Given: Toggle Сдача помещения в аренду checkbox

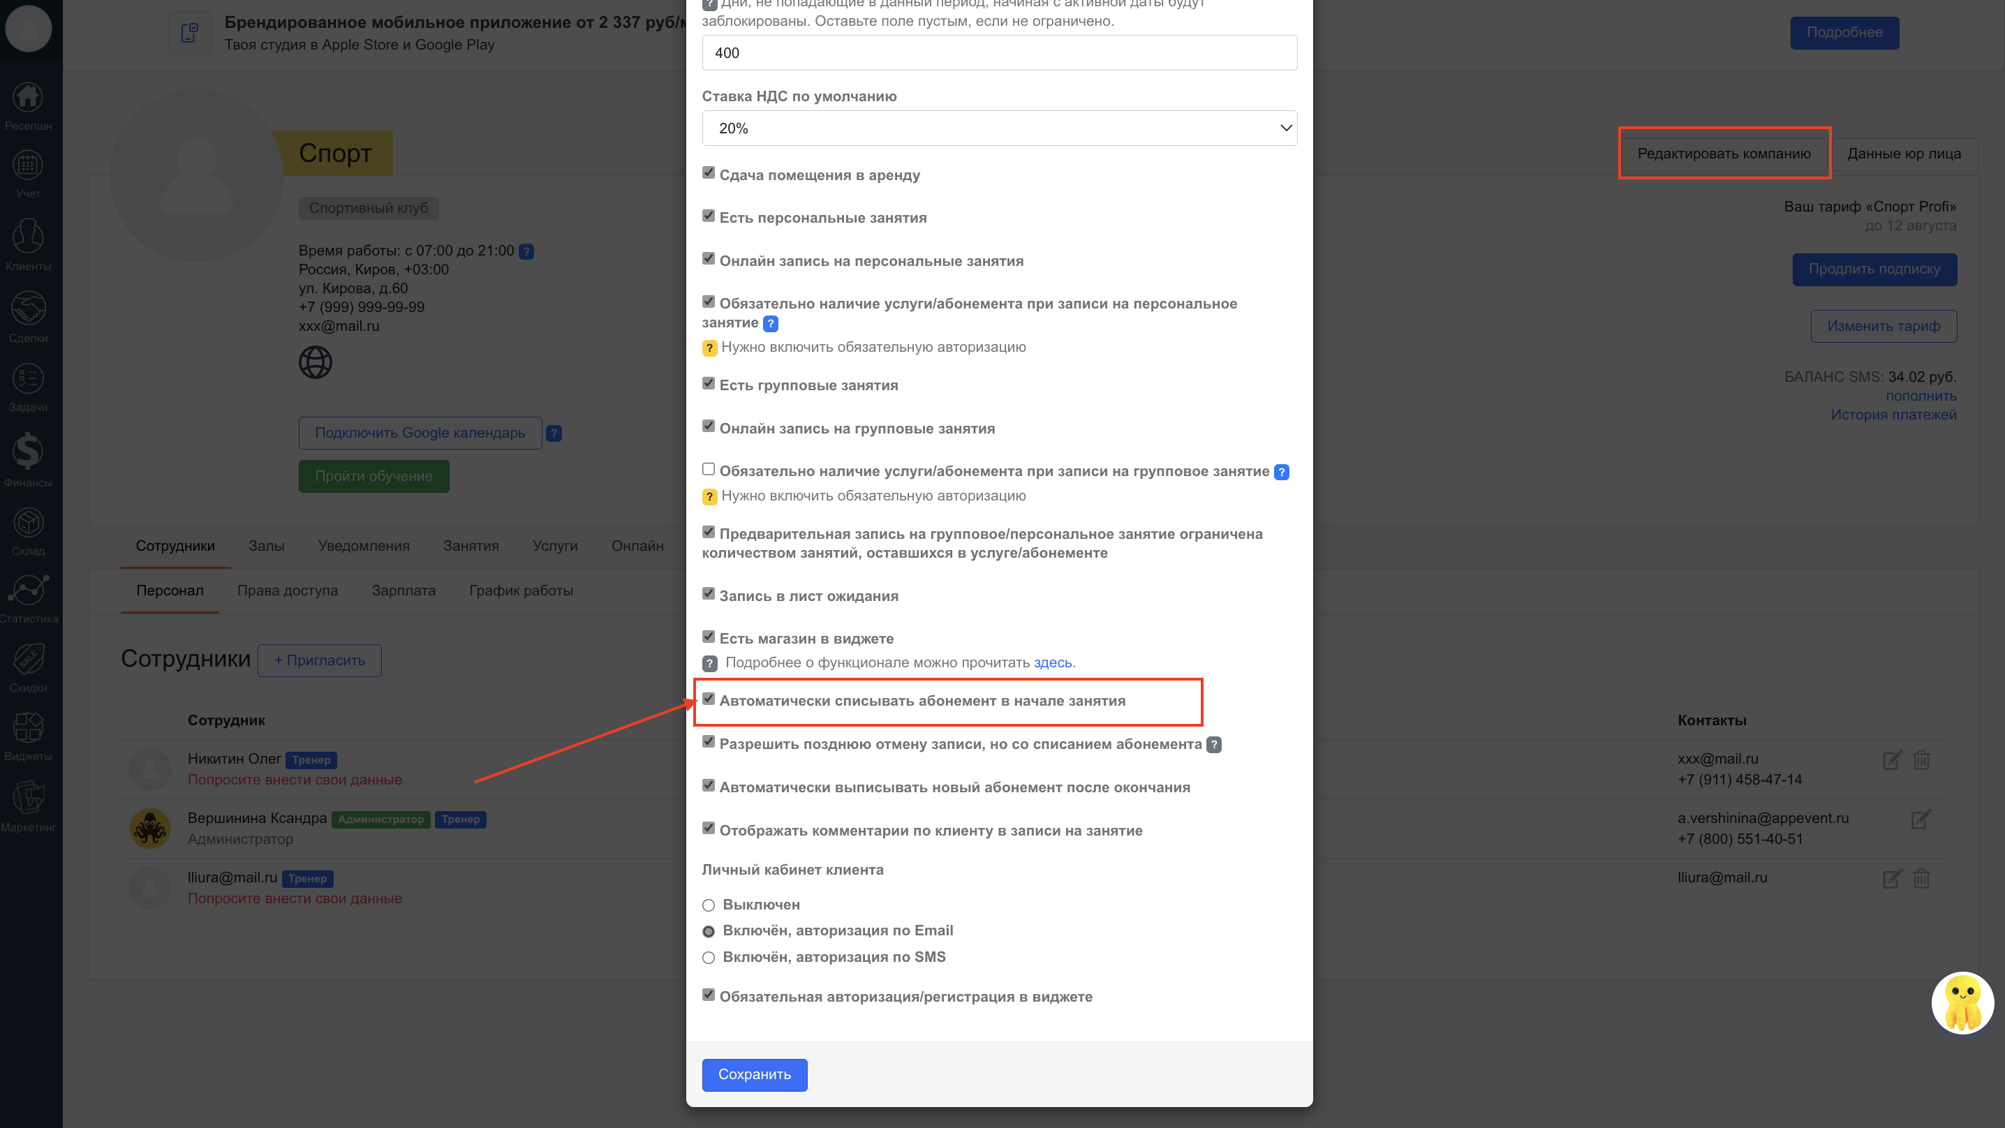Looking at the screenshot, I should (x=709, y=173).
